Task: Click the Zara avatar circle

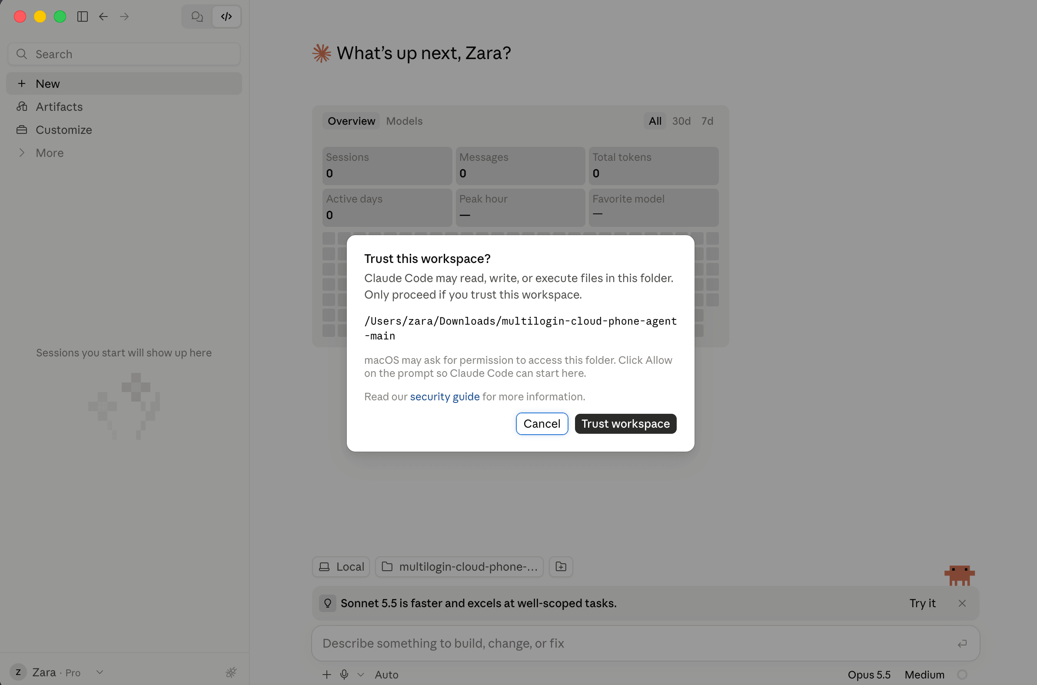Action: point(18,672)
